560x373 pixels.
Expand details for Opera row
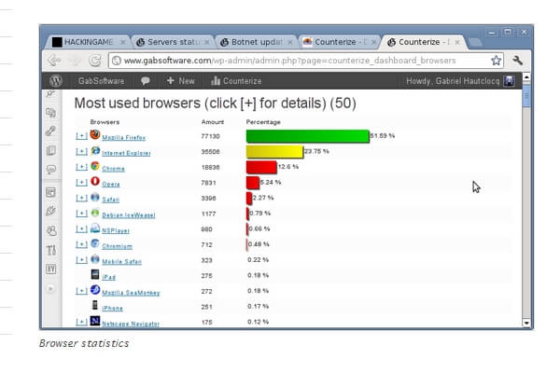(x=81, y=183)
